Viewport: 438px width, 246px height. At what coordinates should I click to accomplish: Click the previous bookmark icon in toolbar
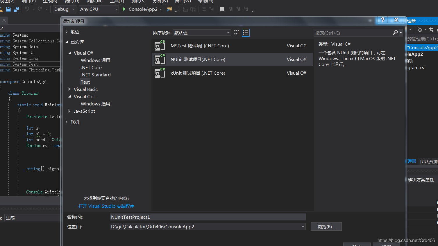pos(230,9)
